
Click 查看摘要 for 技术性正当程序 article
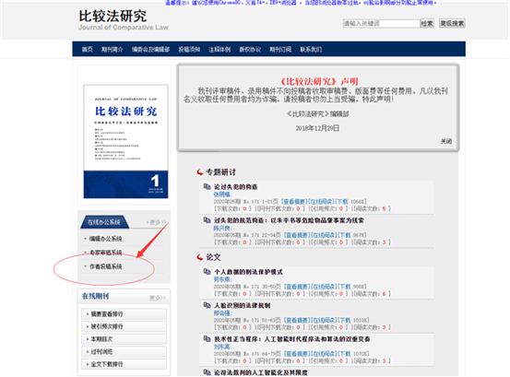(297, 354)
